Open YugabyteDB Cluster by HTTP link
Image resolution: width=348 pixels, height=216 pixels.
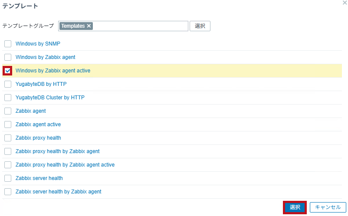(x=50, y=98)
